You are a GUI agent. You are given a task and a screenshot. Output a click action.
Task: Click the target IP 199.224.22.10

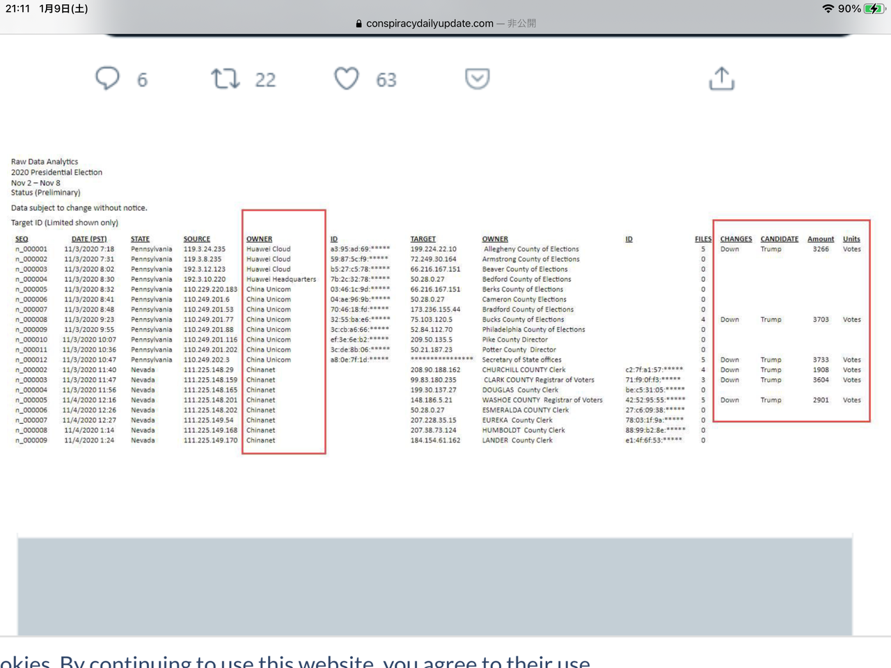pos(434,249)
